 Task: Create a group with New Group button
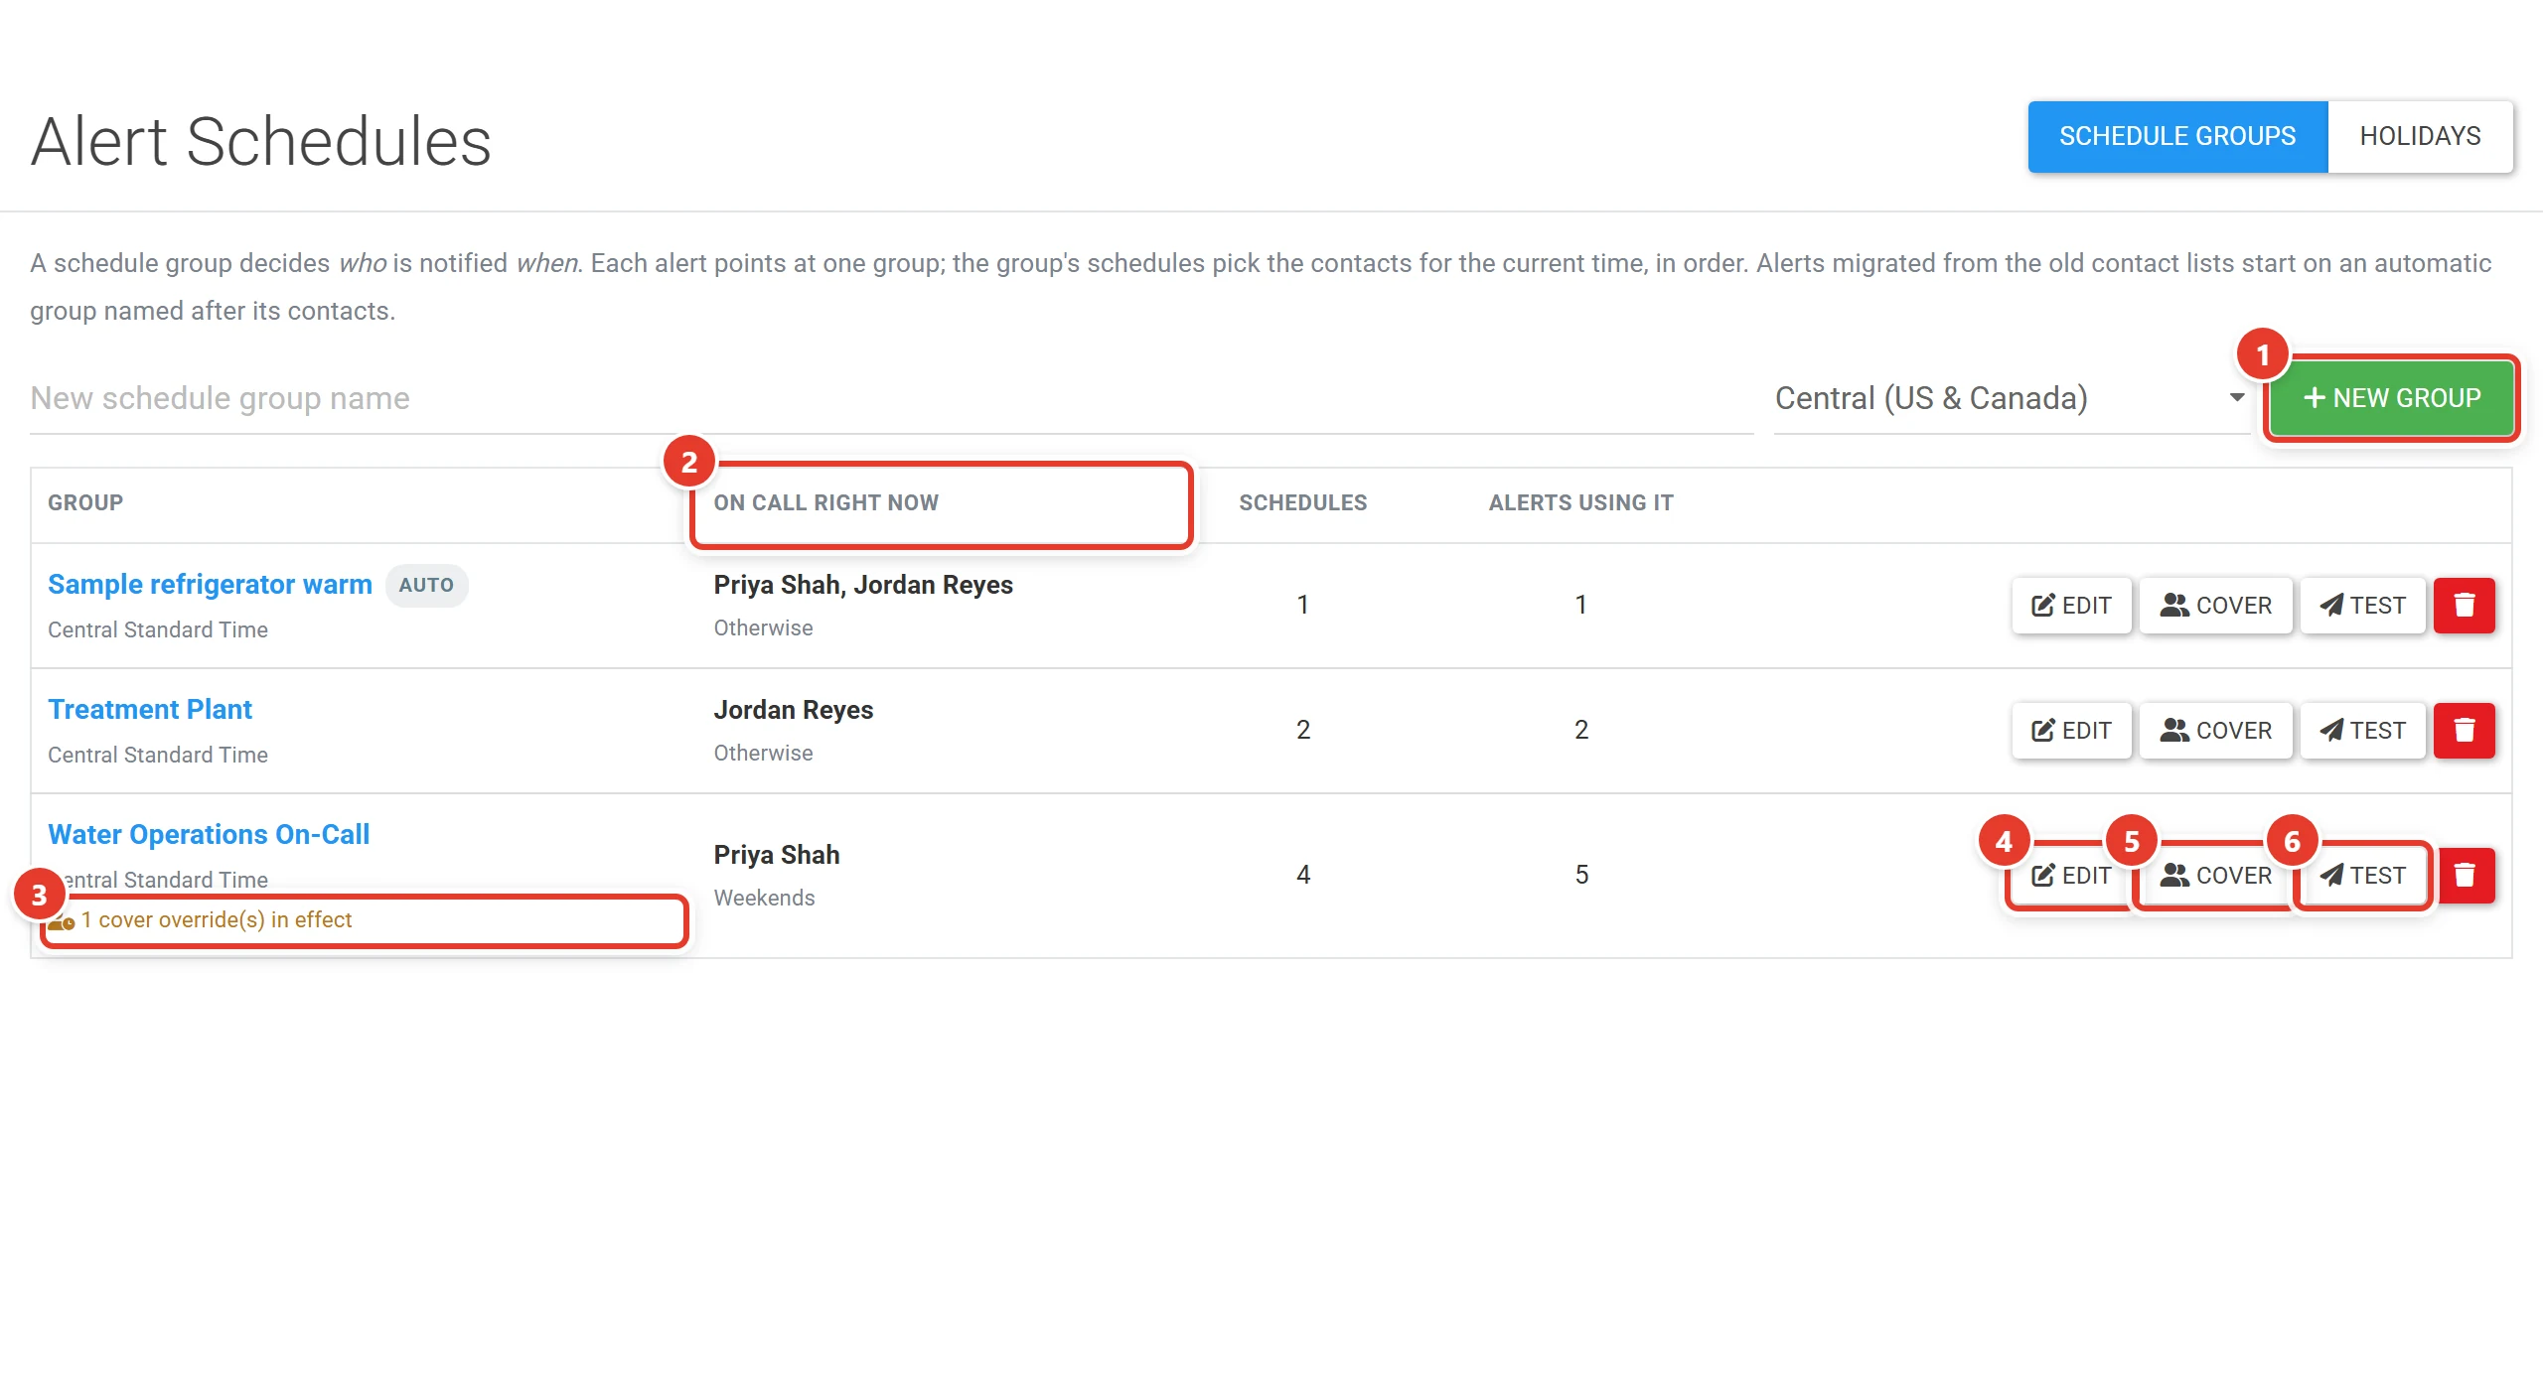coord(2391,397)
